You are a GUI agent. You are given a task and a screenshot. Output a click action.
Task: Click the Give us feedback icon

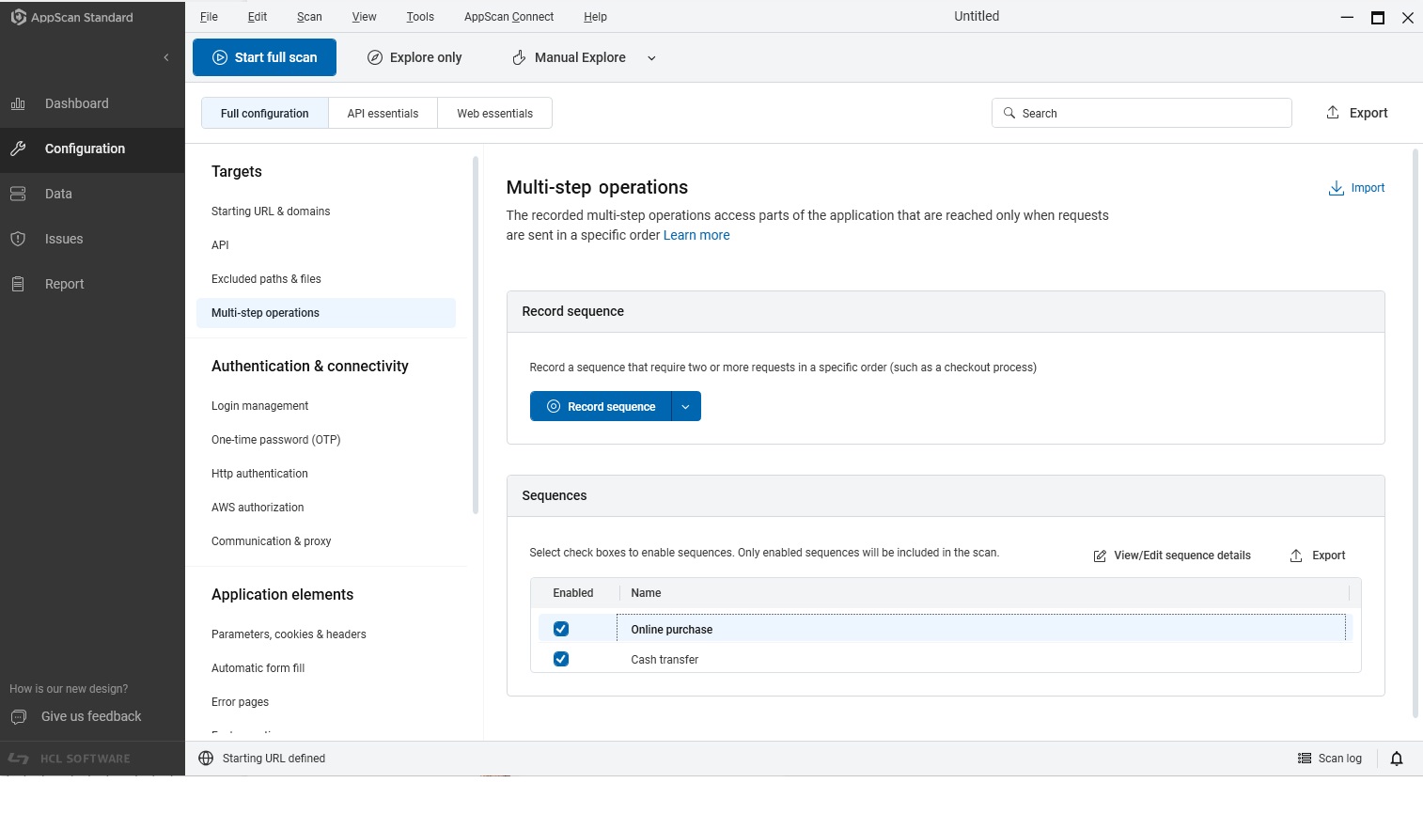(x=18, y=717)
